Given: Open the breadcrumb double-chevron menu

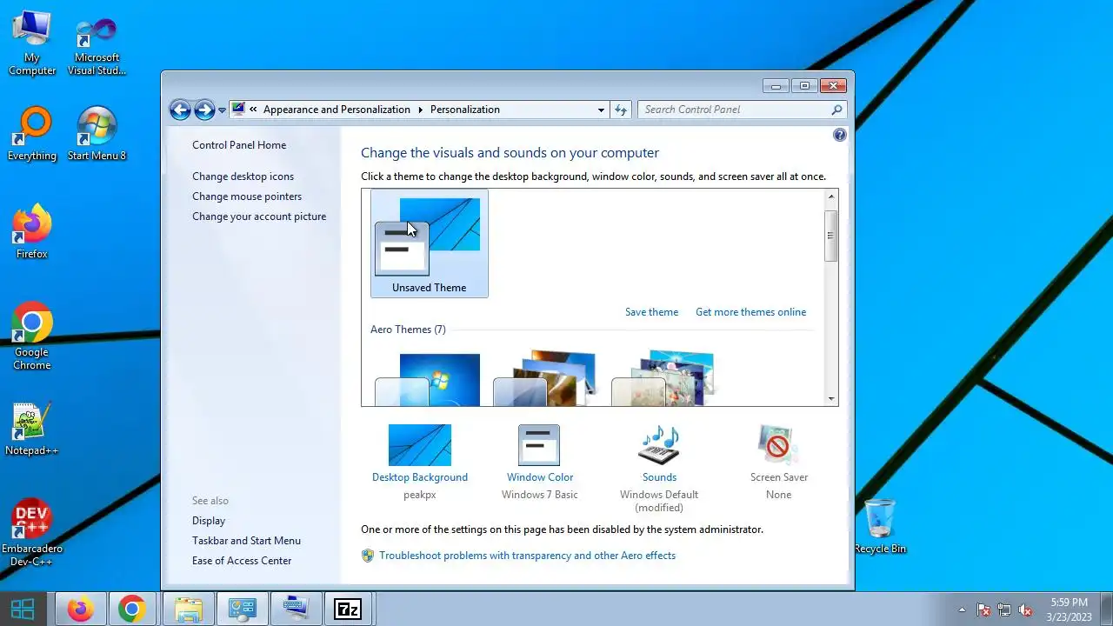Looking at the screenshot, I should point(253,110).
